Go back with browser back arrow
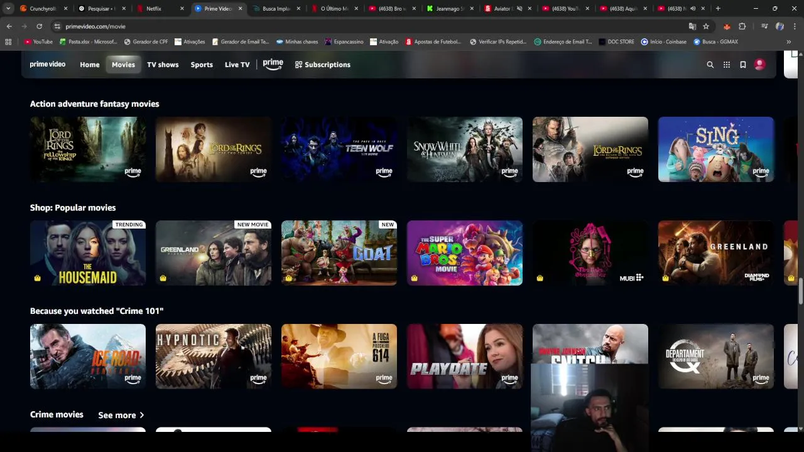The image size is (804, 452). click(x=9, y=26)
